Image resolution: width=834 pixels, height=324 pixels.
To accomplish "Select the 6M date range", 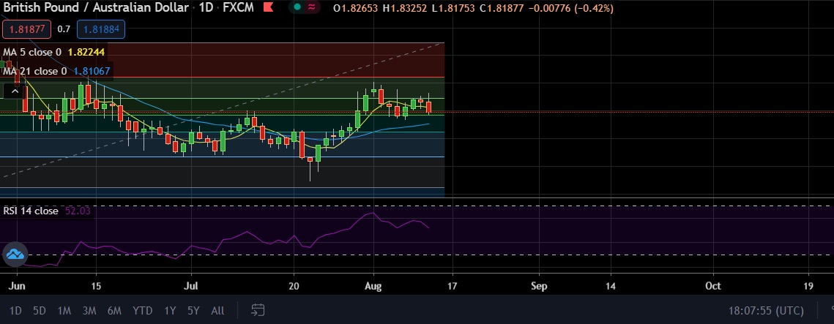I will pyautogui.click(x=114, y=311).
